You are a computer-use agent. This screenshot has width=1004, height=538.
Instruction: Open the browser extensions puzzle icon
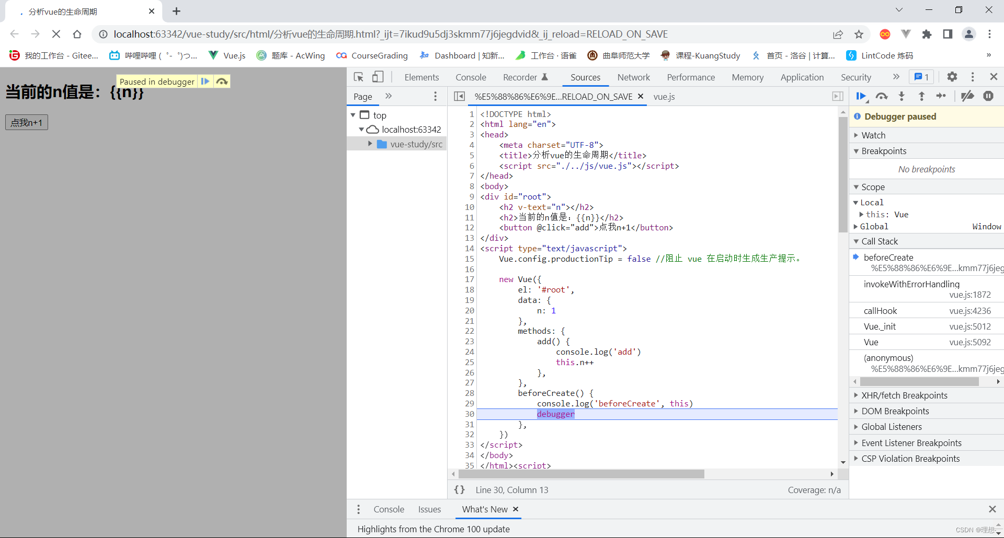click(x=927, y=34)
